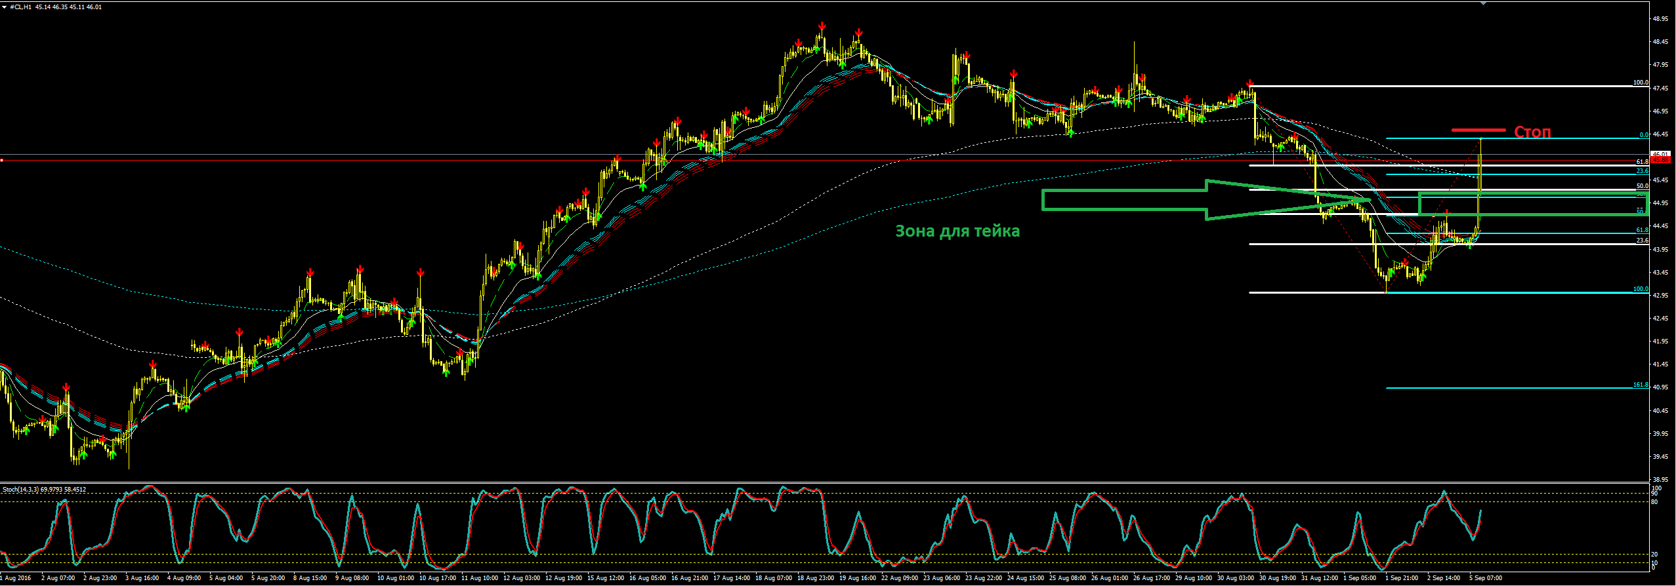The image size is (1676, 586).
Task: Click the white 23.6 Fibonacci level label
Action: tap(1642, 241)
